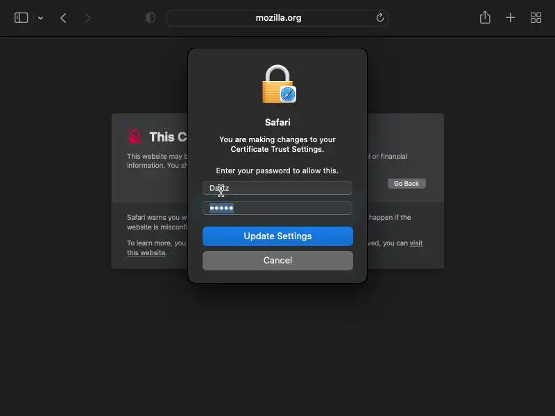
Task: Click the Update Settings button
Action: pyautogui.click(x=277, y=236)
